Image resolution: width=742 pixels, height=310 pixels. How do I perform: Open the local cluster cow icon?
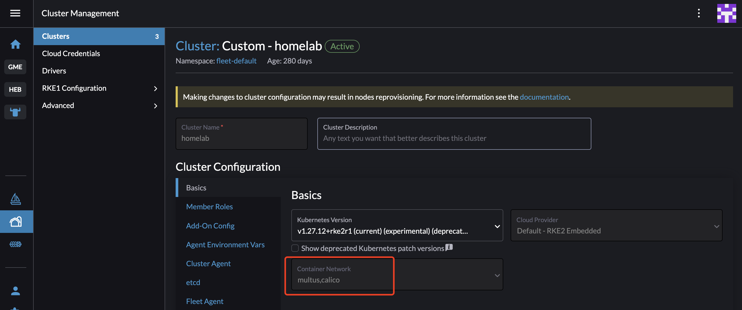pos(15,112)
